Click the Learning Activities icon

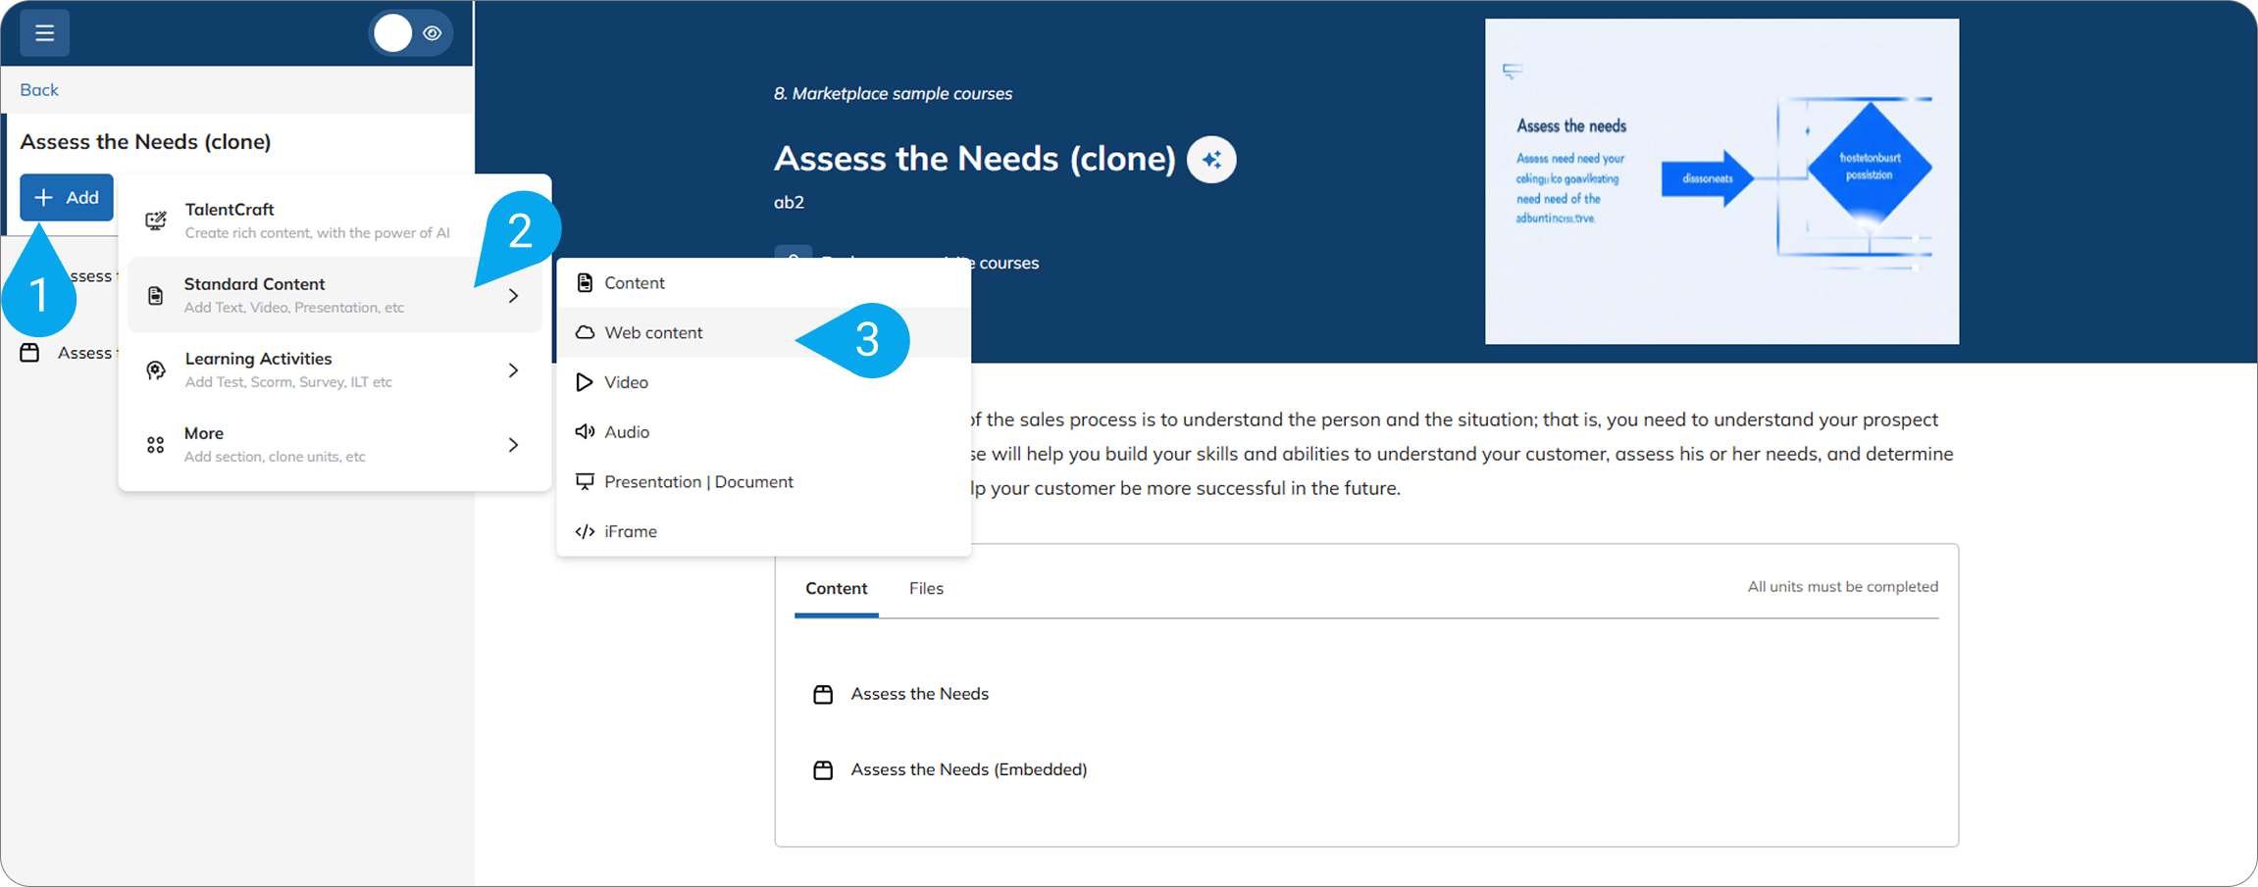click(x=156, y=370)
